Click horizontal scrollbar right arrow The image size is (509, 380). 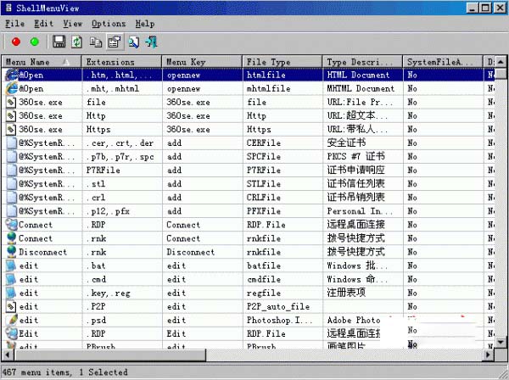(488, 355)
